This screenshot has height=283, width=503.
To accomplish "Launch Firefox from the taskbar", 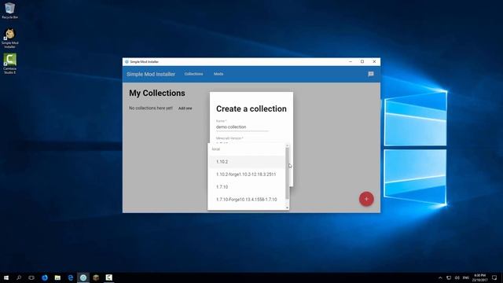I will point(45,277).
